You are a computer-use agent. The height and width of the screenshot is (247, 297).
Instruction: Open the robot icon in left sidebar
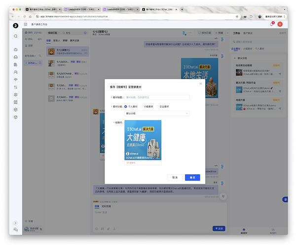point(16,49)
